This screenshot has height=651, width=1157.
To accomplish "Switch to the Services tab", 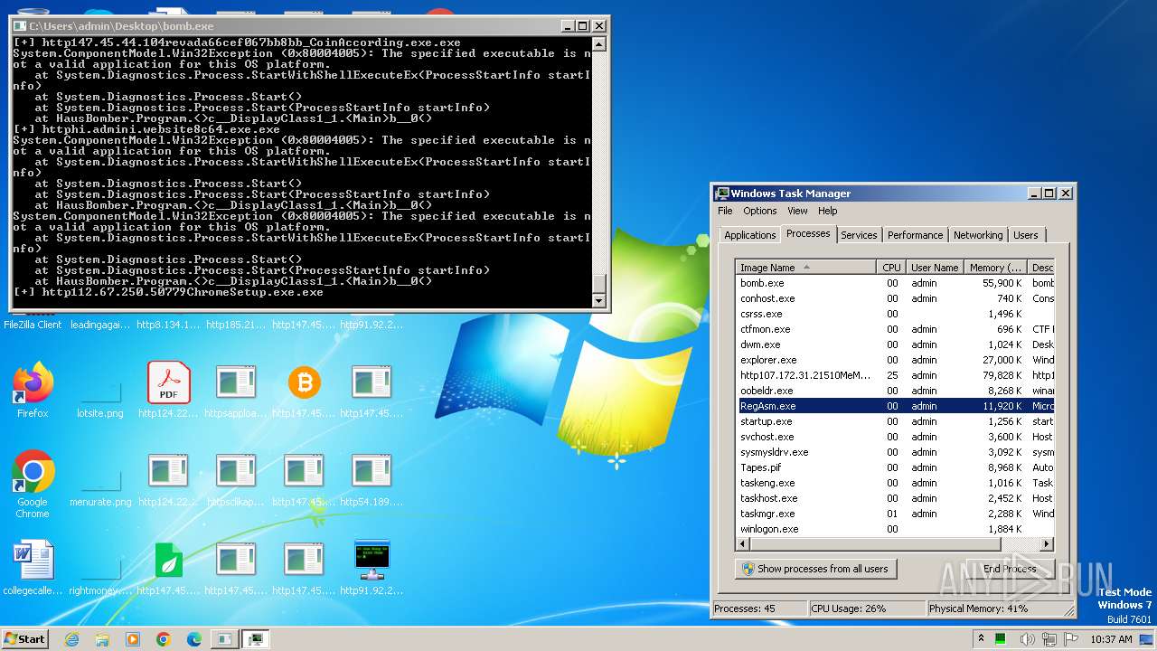I will [x=859, y=235].
